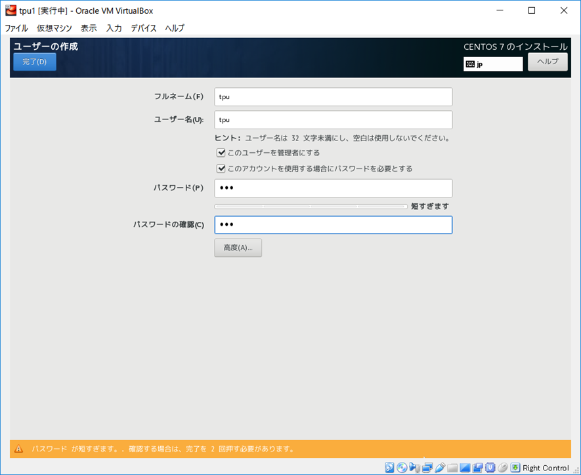Open the 仮想マシン menu

[54, 28]
